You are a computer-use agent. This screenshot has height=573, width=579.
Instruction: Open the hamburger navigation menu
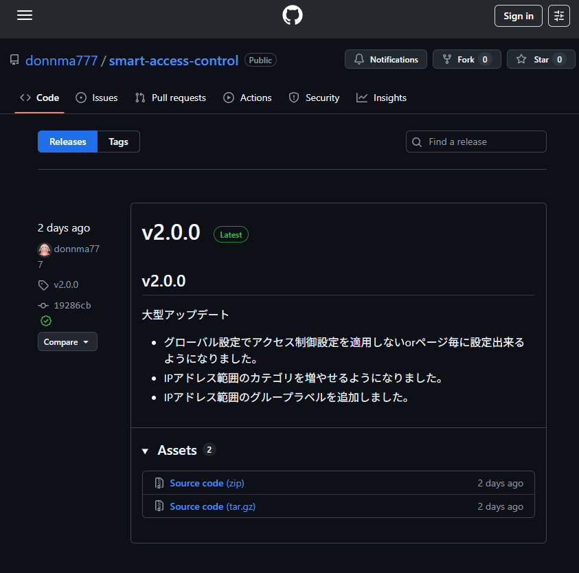click(x=25, y=16)
